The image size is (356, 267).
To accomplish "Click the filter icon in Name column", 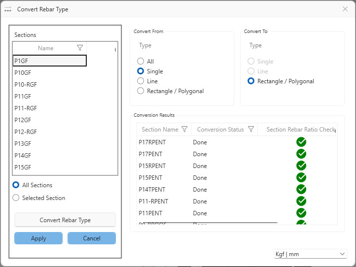I will click(x=80, y=48).
